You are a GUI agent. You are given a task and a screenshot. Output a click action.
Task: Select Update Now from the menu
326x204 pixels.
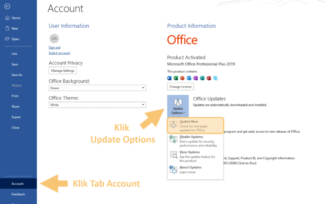(196, 126)
